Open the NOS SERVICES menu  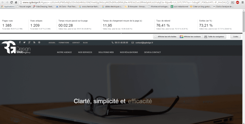(x=85, y=52)
